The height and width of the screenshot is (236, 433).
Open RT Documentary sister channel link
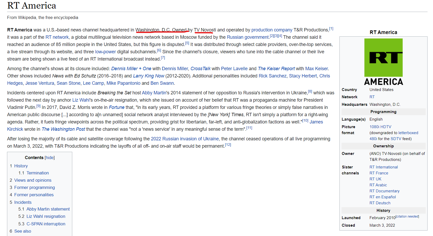click(x=384, y=191)
